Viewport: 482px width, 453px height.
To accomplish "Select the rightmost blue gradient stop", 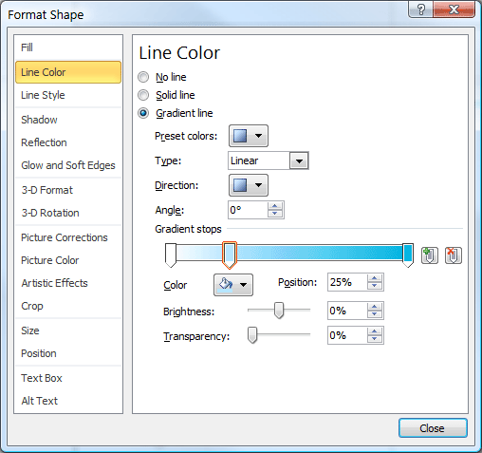I will [408, 255].
